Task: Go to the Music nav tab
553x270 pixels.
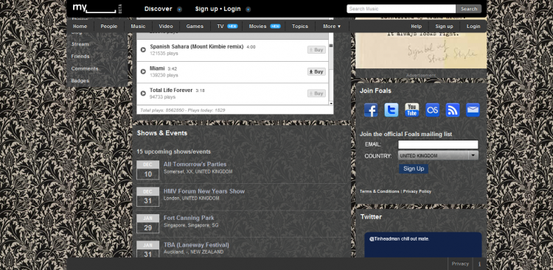Action: [138, 26]
